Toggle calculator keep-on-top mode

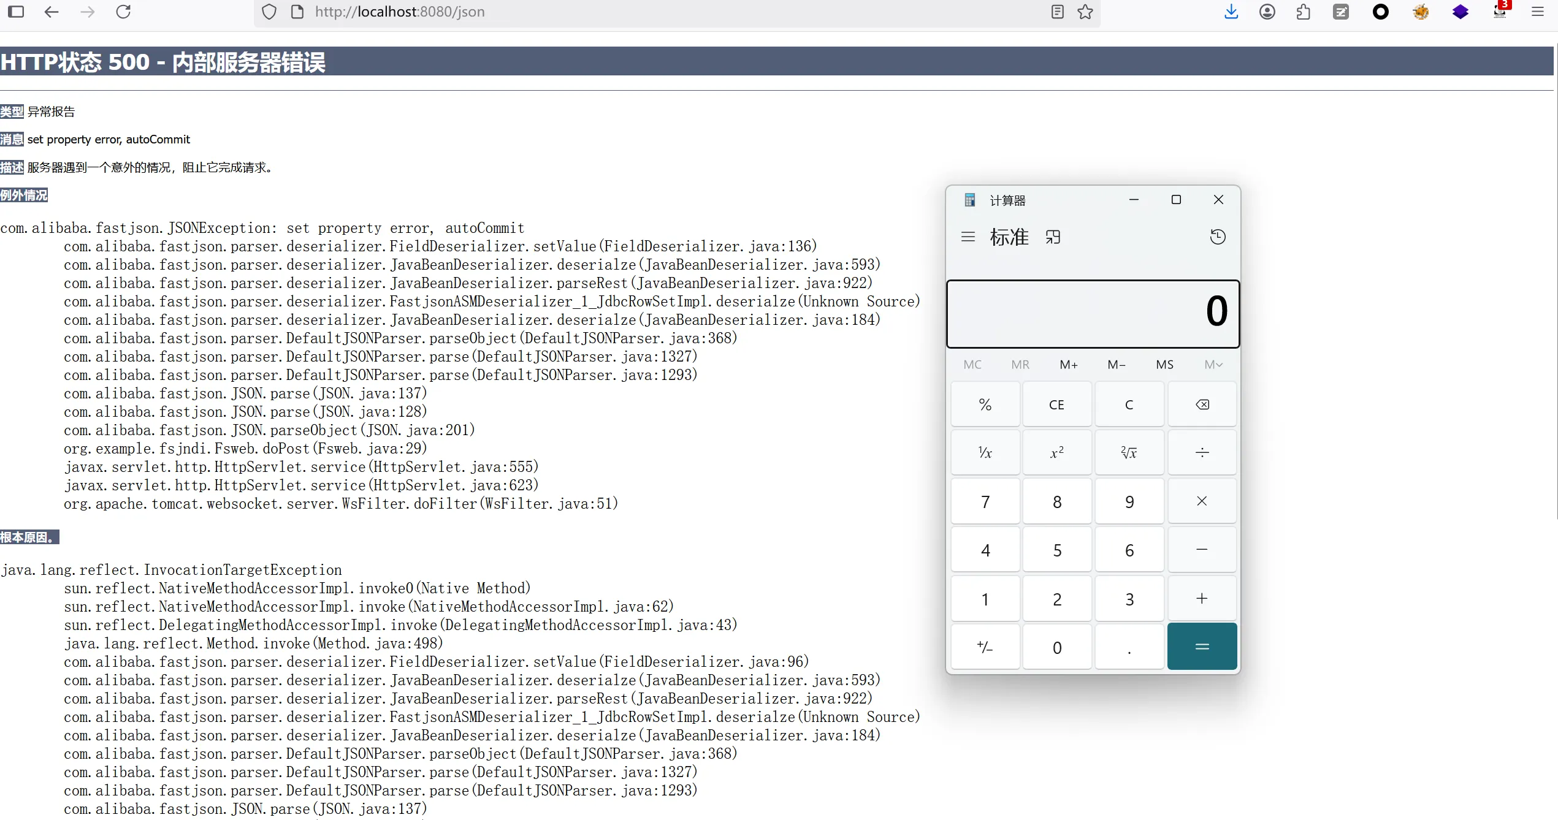[x=1053, y=237]
